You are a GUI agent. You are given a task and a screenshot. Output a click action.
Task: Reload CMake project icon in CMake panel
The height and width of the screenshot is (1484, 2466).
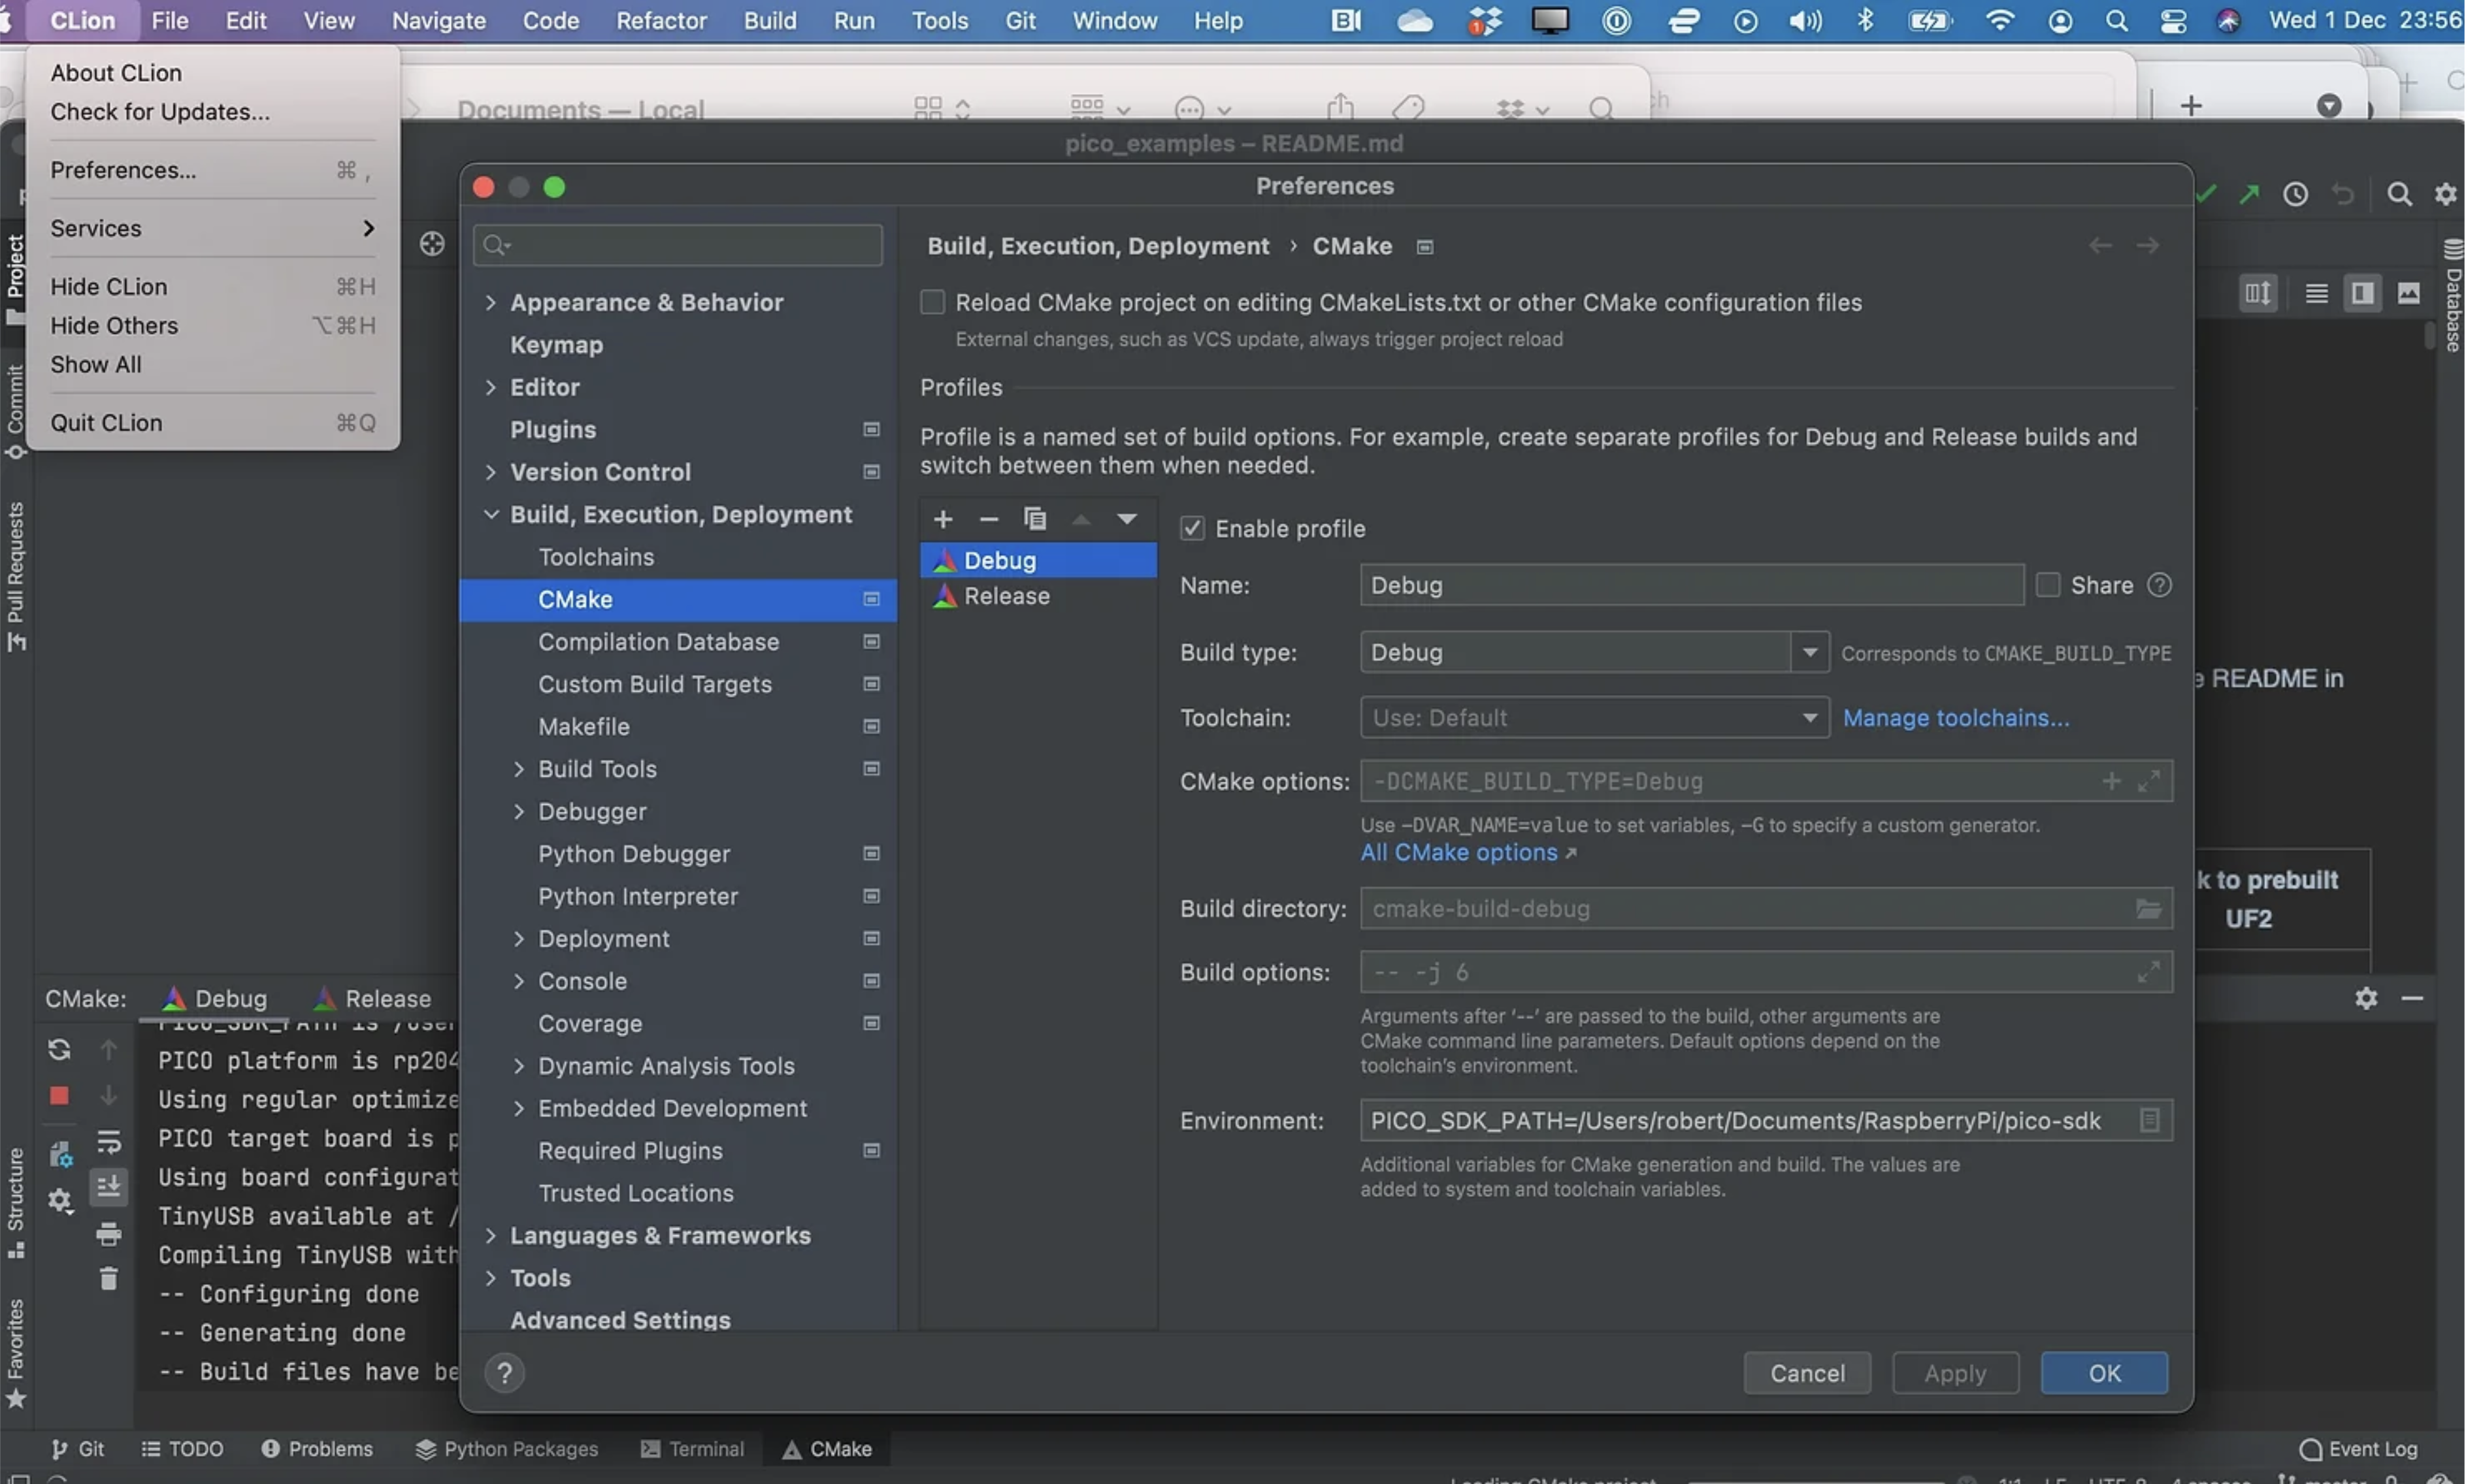[x=59, y=1049]
